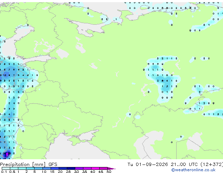Select the 2–5 mm legend color swatch
223x173 pixels.
[x=30, y=168]
